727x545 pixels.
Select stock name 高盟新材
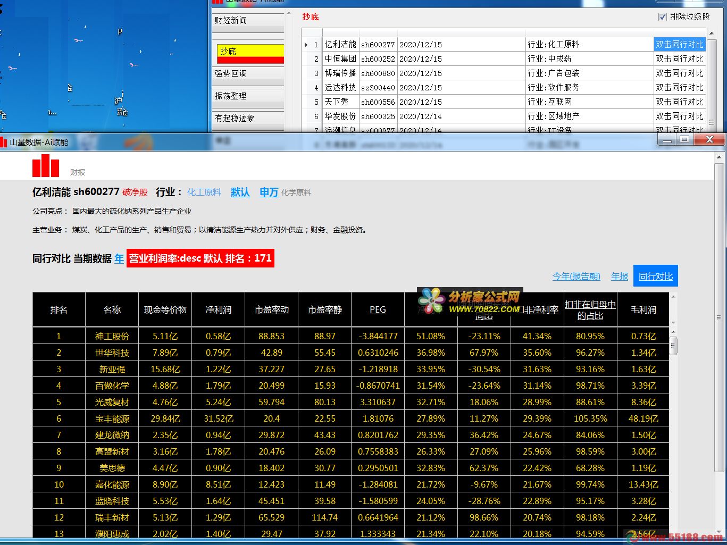coord(112,451)
